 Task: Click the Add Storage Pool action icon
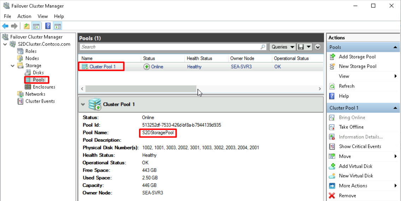[332, 56]
